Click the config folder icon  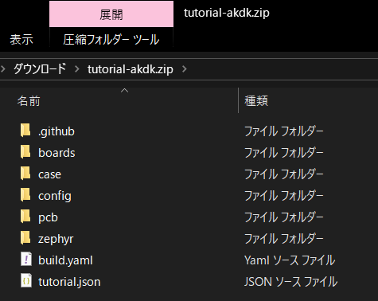click(25, 195)
